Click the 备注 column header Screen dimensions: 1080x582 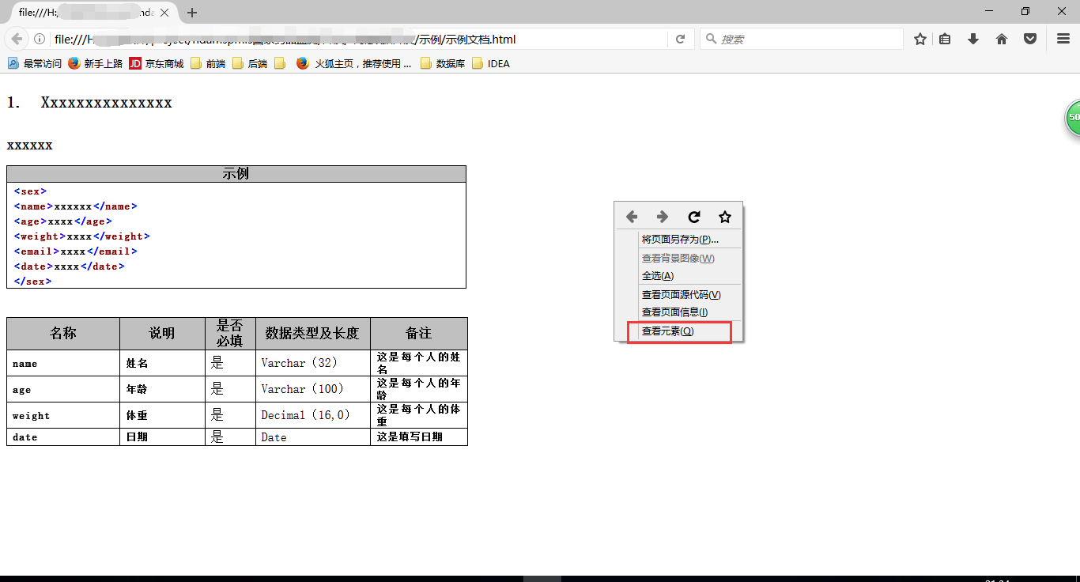tap(419, 334)
